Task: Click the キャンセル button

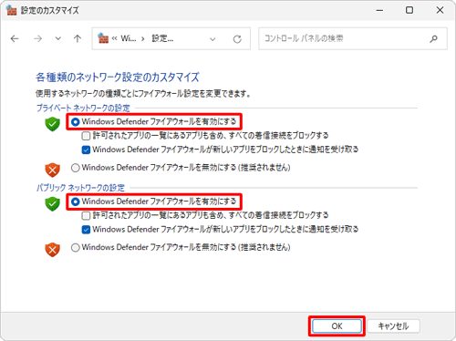Action: point(393,326)
